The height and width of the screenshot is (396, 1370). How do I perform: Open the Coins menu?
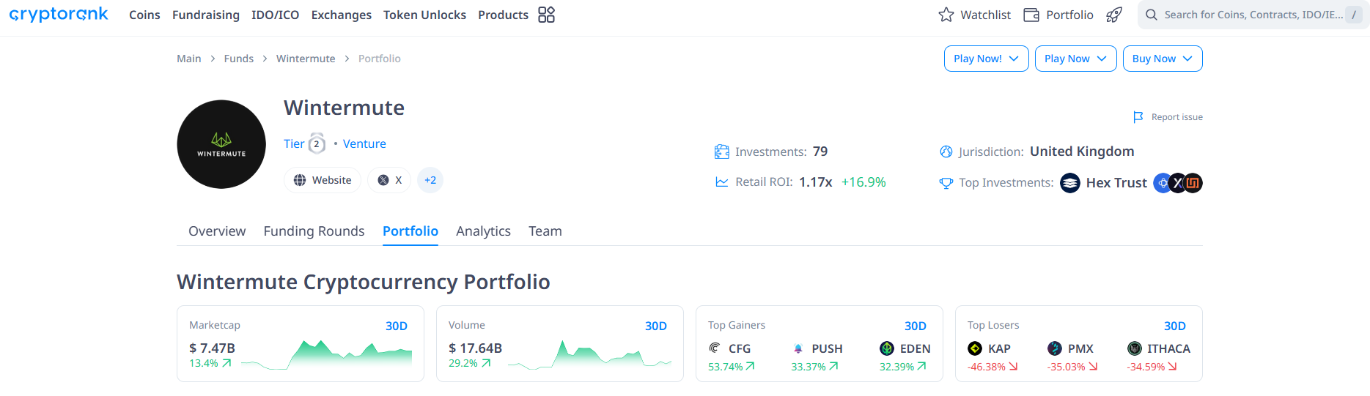tap(144, 15)
